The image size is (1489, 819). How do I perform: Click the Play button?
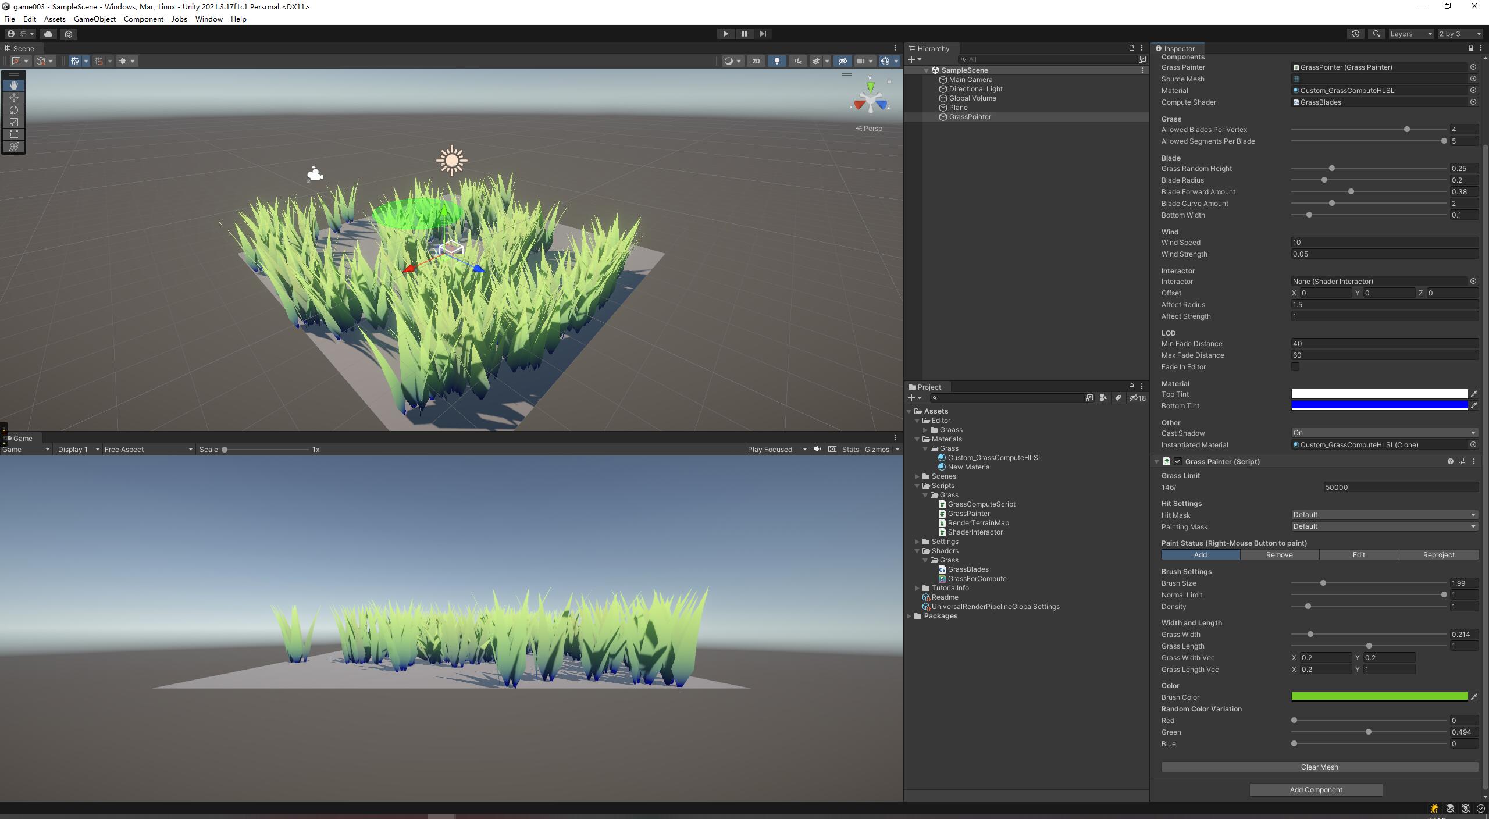pyautogui.click(x=725, y=34)
